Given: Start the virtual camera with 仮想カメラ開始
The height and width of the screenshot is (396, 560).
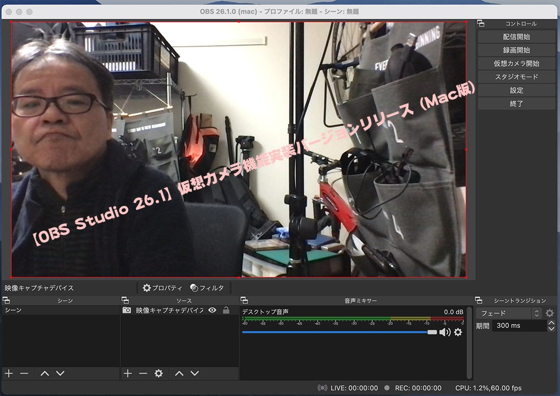Looking at the screenshot, I should [x=516, y=64].
